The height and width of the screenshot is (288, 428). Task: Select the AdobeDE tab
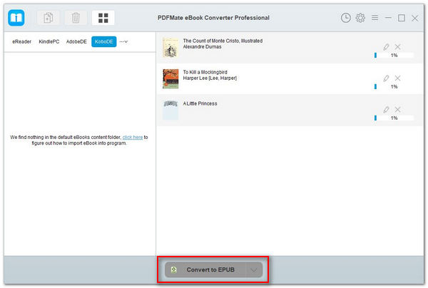tap(76, 42)
